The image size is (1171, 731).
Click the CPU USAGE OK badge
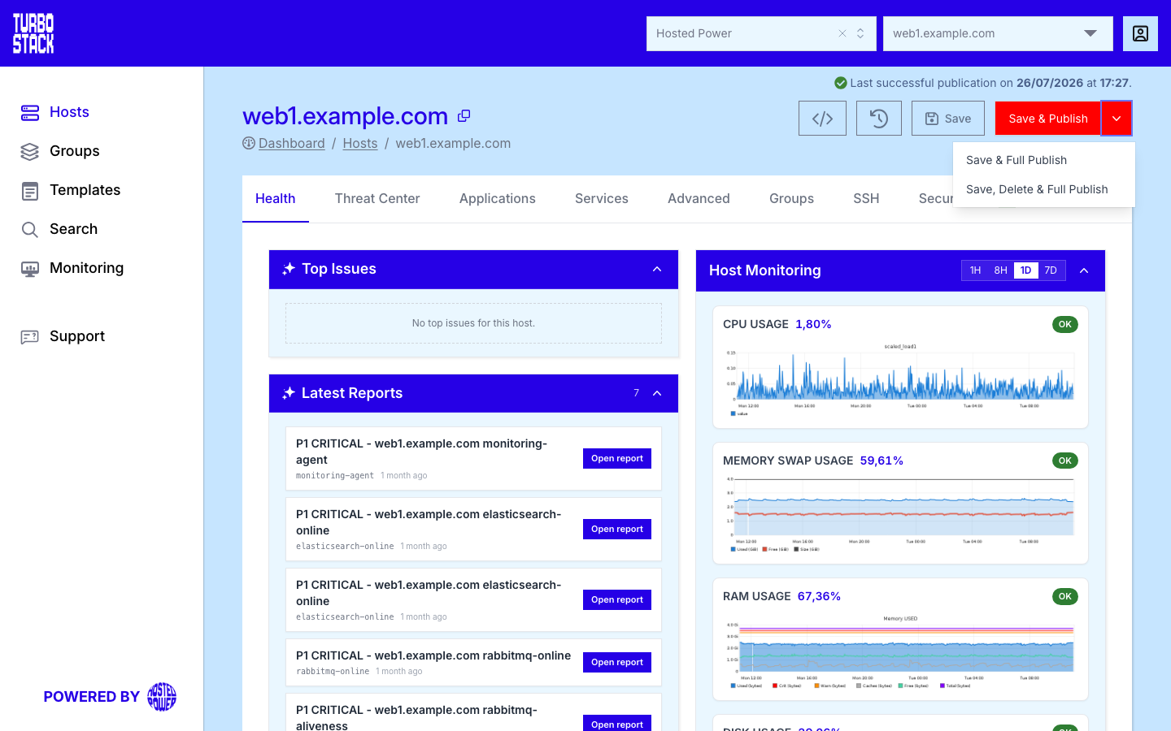(x=1064, y=324)
